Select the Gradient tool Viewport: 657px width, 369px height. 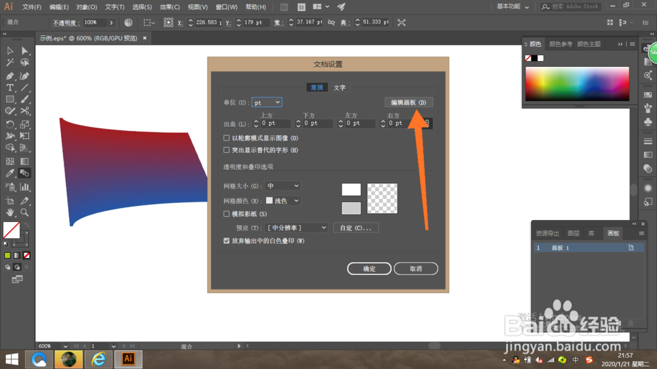[x=25, y=162]
